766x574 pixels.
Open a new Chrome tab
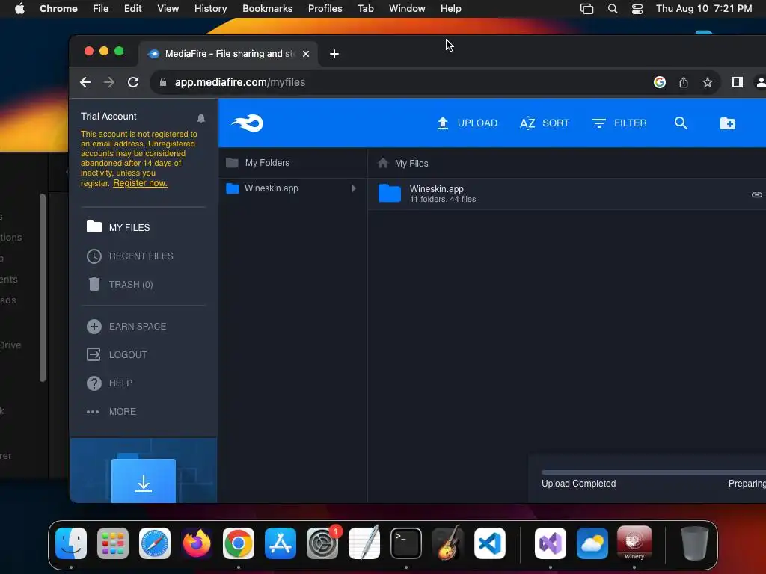(334, 54)
